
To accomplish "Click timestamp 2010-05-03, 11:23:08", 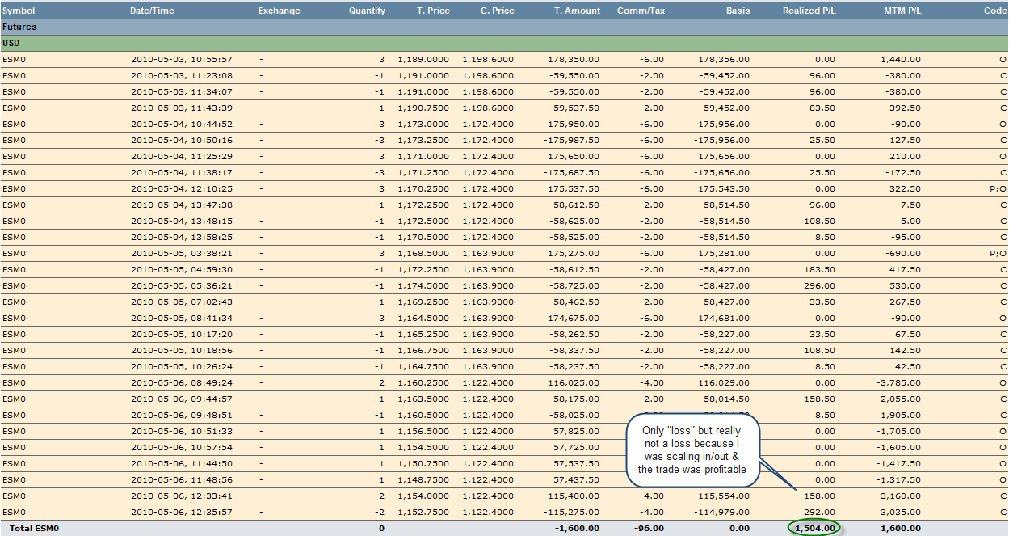I will click(182, 75).
